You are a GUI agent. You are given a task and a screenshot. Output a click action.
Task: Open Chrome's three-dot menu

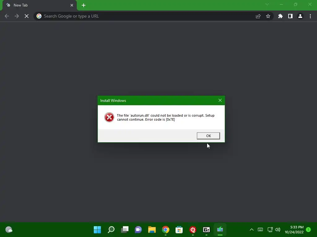pos(310,16)
